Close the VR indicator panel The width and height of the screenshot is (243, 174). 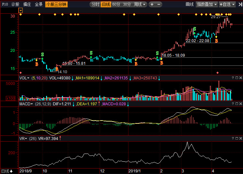(240, 138)
